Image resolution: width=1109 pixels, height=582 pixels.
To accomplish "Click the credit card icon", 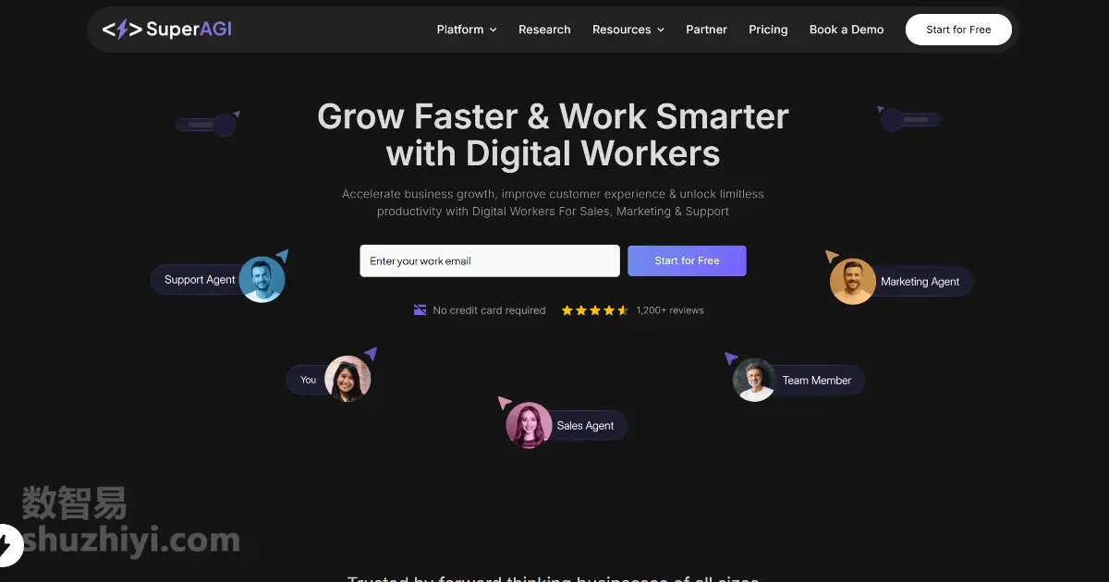I will point(420,310).
